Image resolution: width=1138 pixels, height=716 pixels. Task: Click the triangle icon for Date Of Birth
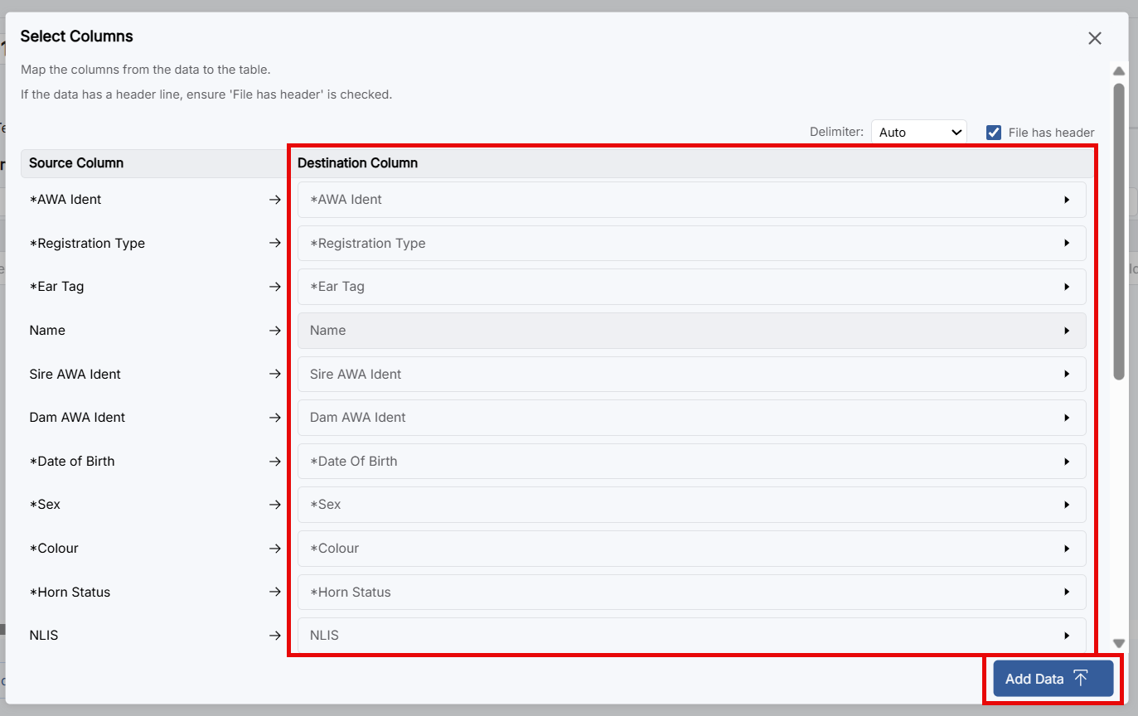click(1067, 462)
